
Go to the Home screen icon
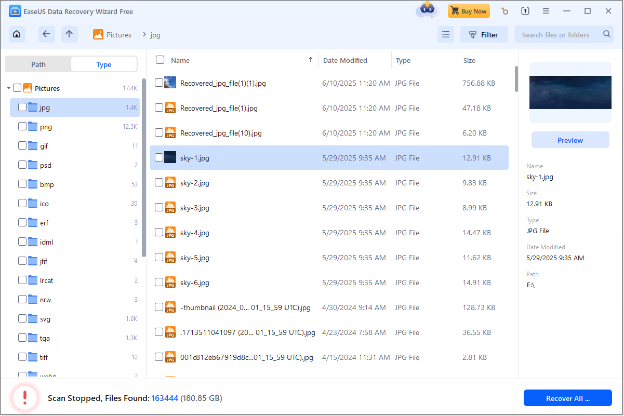17,34
